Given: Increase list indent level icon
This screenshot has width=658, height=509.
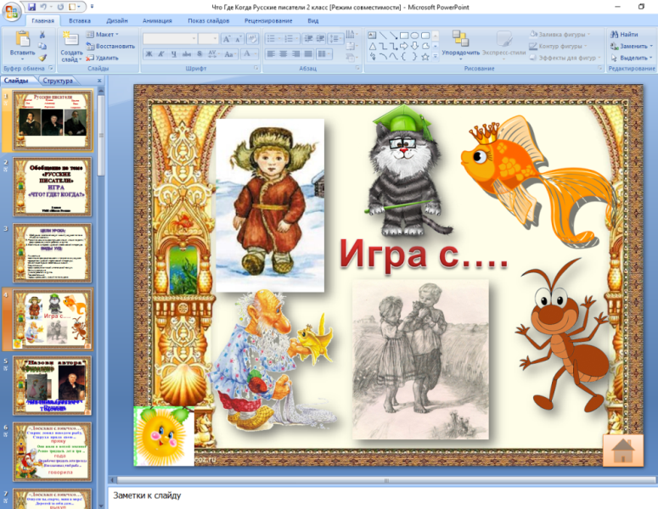Looking at the screenshot, I should [x=321, y=39].
